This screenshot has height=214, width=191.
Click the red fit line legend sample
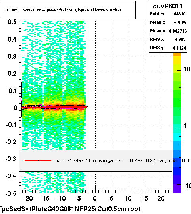pyautogui.click(x=38, y=161)
